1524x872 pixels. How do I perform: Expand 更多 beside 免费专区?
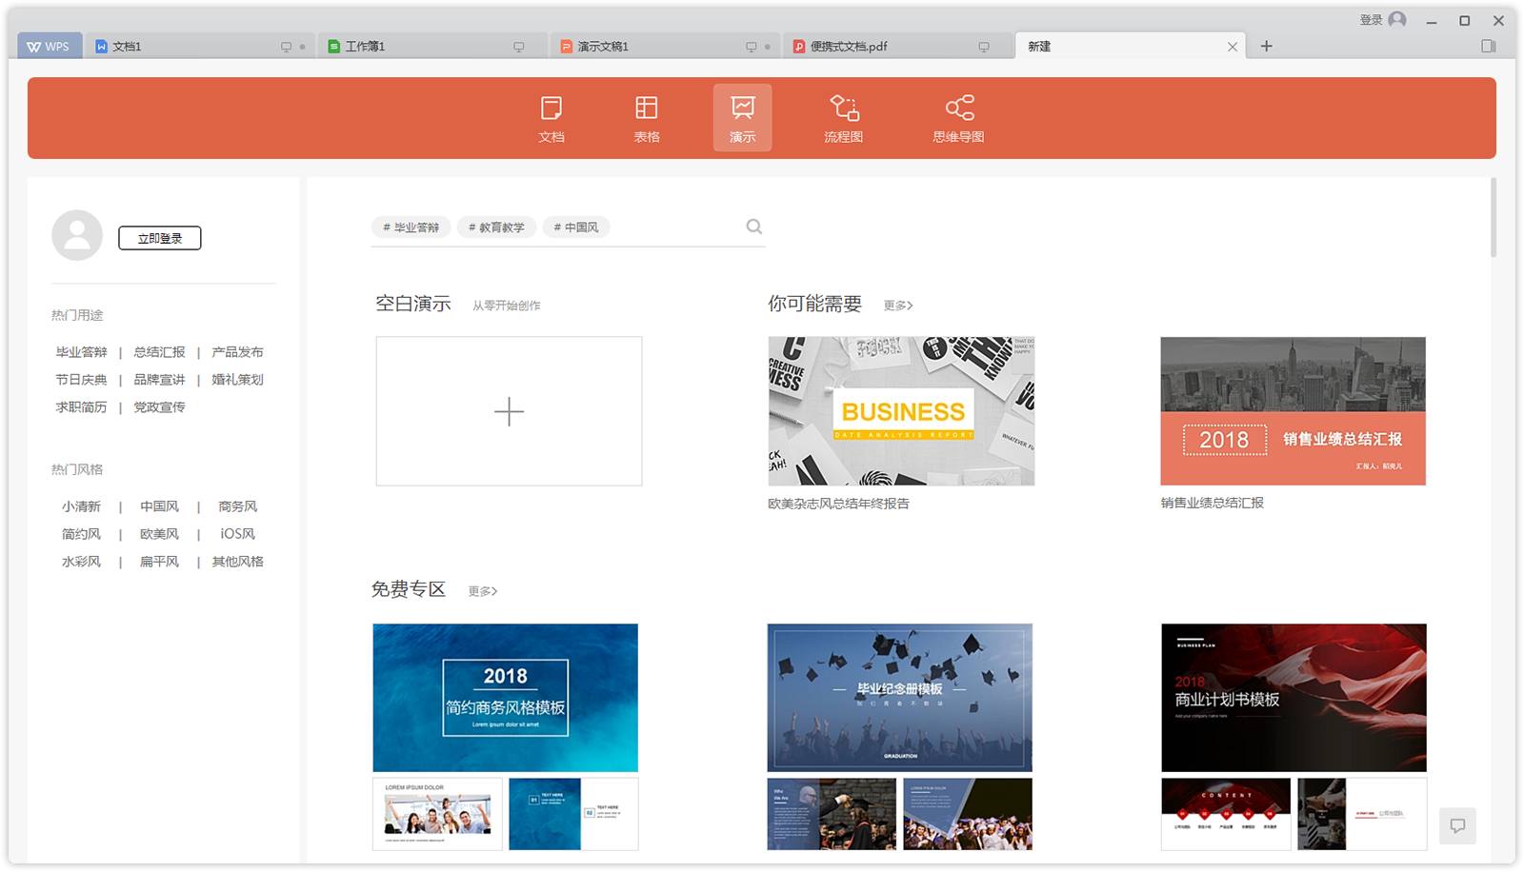pos(483,591)
